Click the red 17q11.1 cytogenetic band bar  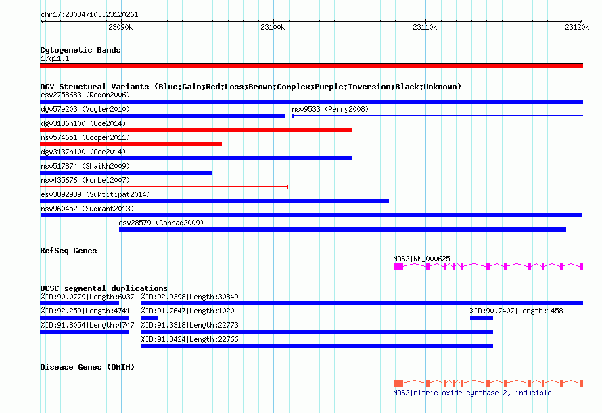click(311, 66)
